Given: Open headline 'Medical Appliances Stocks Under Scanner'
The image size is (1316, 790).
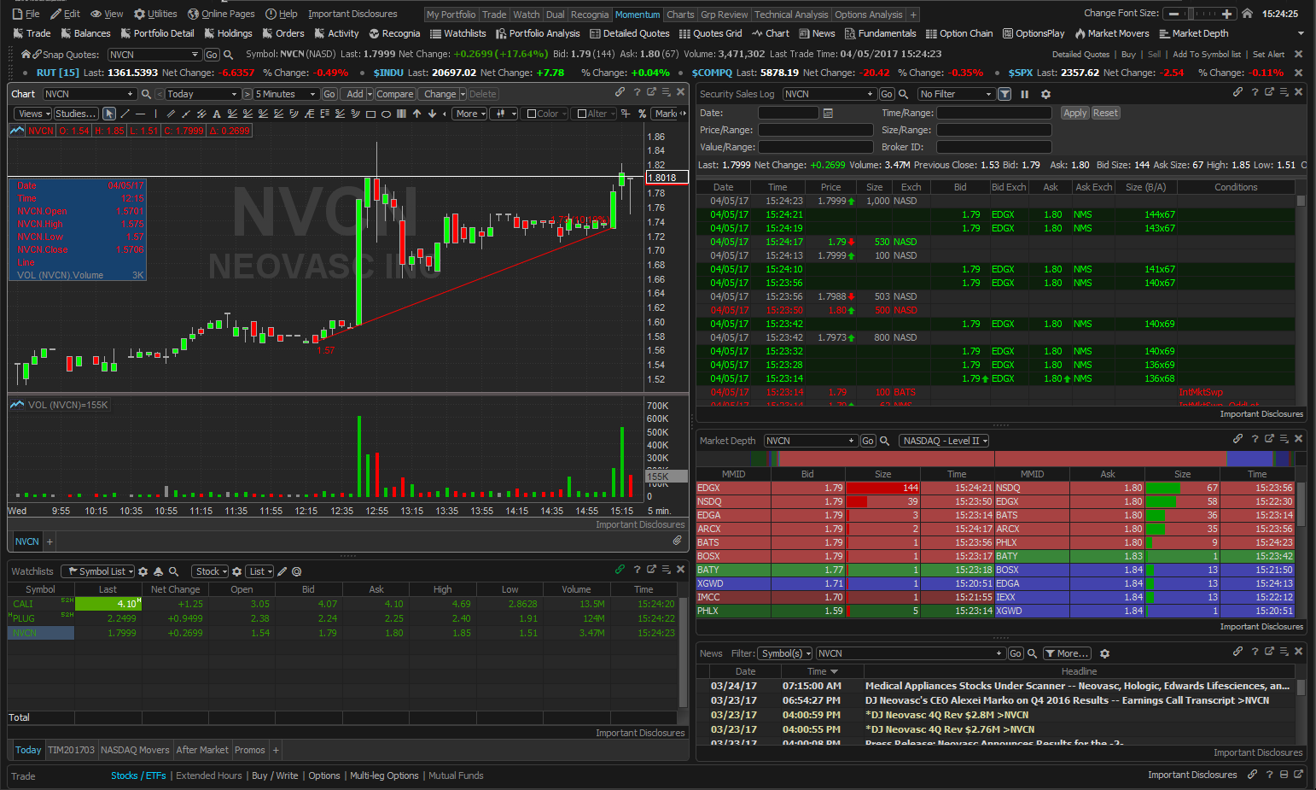Looking at the screenshot, I should [x=1077, y=686].
